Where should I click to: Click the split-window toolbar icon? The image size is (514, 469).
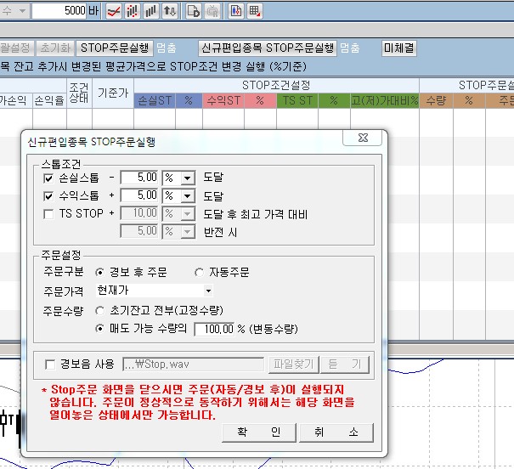235,11
